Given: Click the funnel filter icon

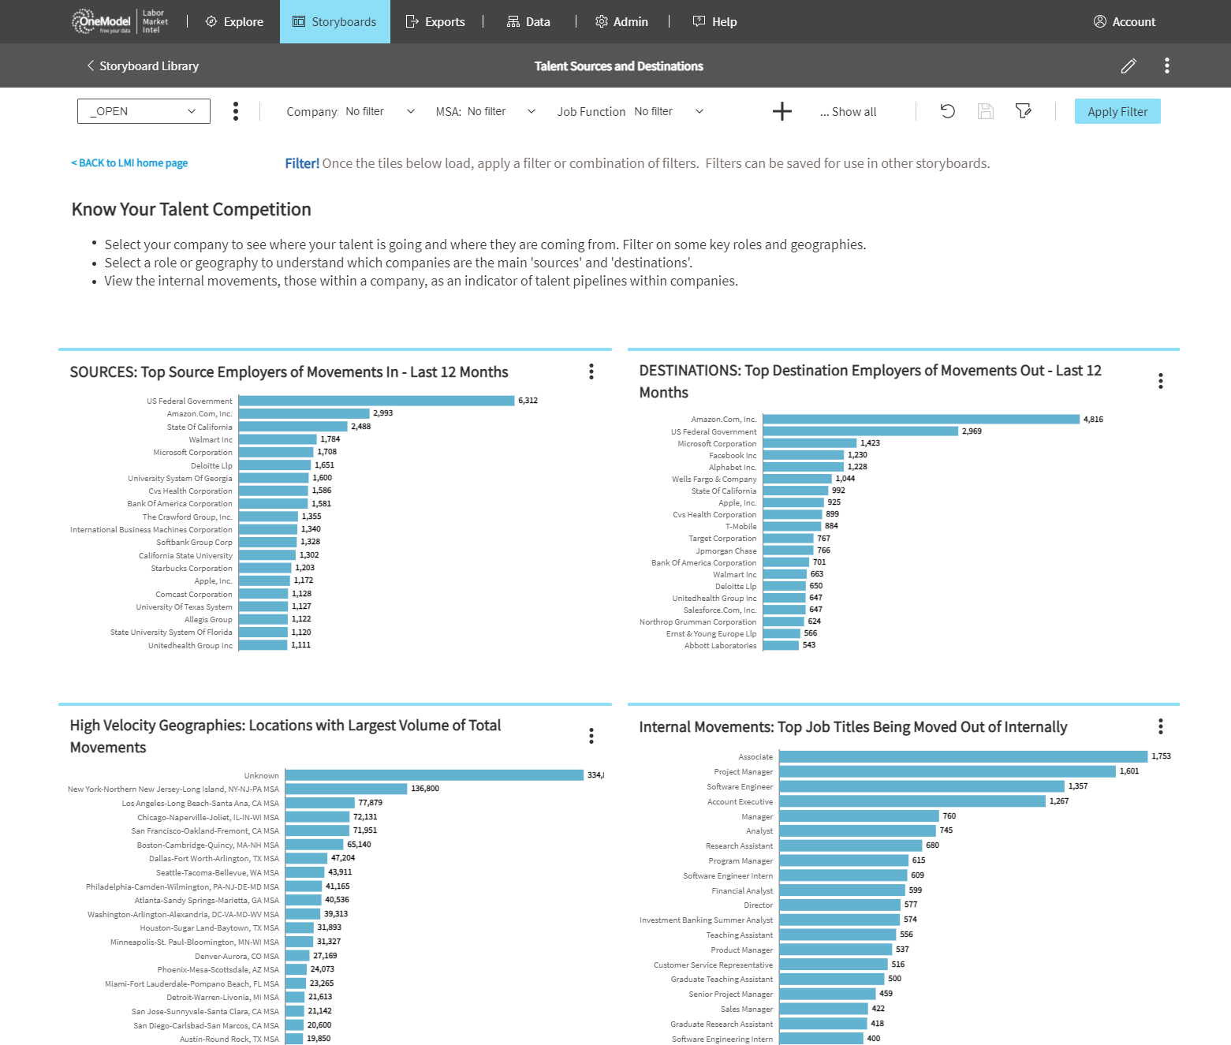Looking at the screenshot, I should [1024, 111].
